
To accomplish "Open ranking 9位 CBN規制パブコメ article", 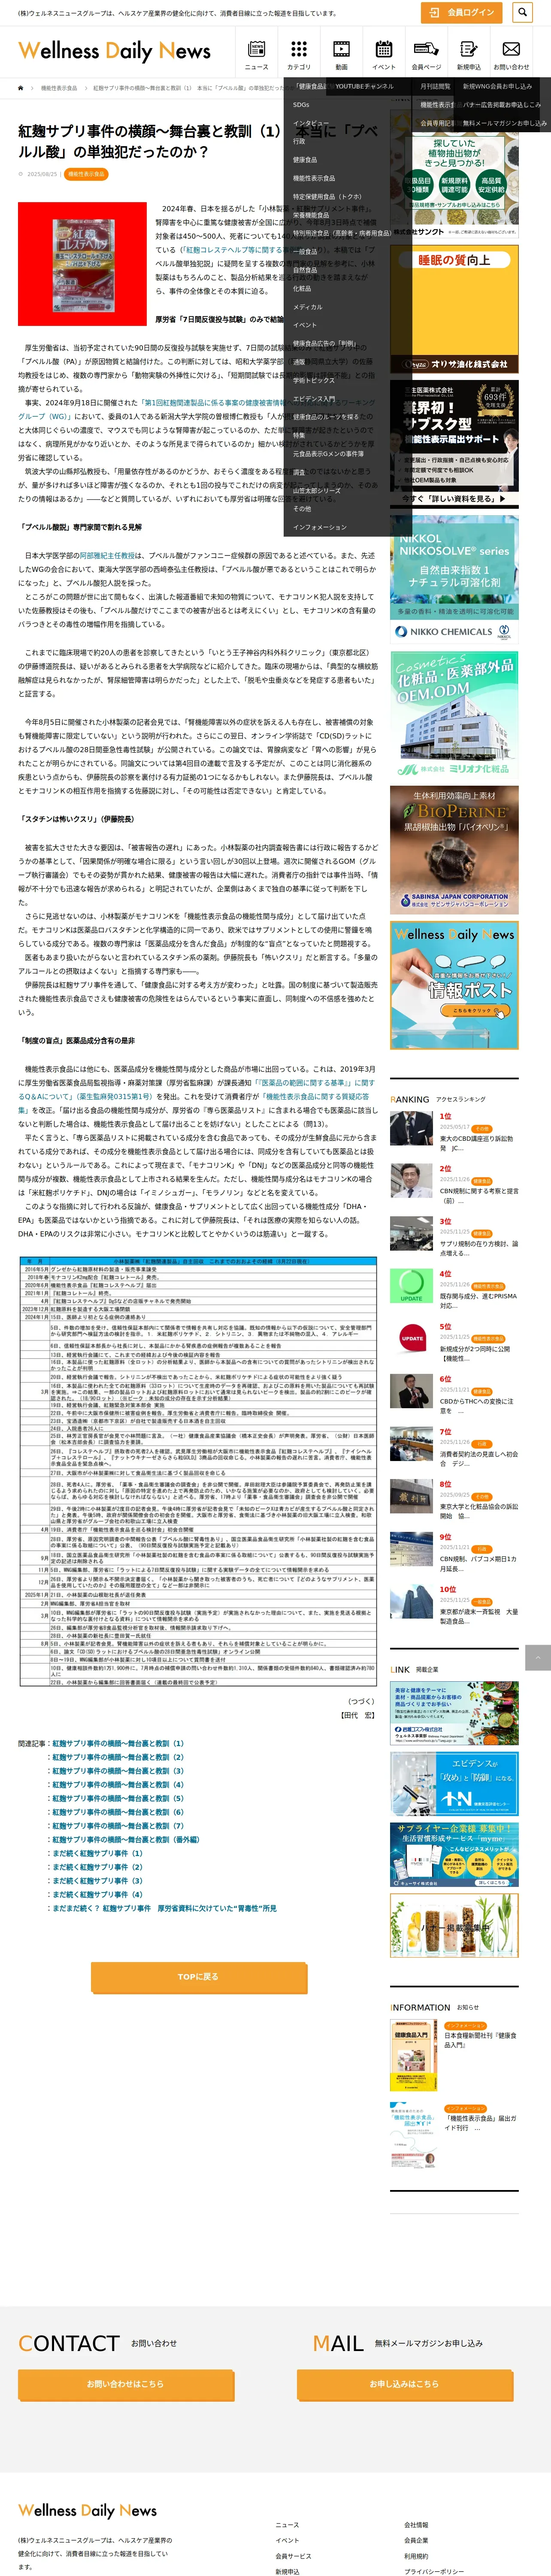I will (x=479, y=1563).
